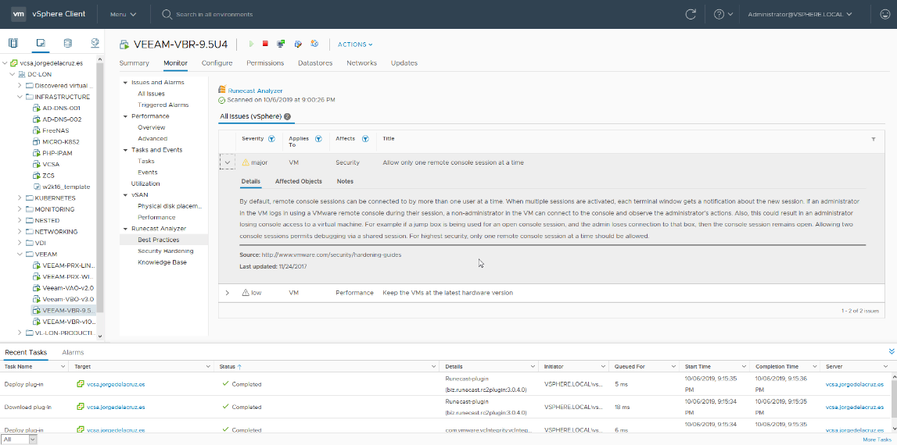Open Security Hardening in Runecast Analyzer
This screenshot has width=897, height=445.
[x=165, y=251]
